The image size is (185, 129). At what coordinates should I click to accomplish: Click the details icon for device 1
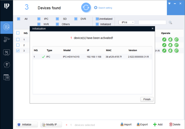point(170,40)
